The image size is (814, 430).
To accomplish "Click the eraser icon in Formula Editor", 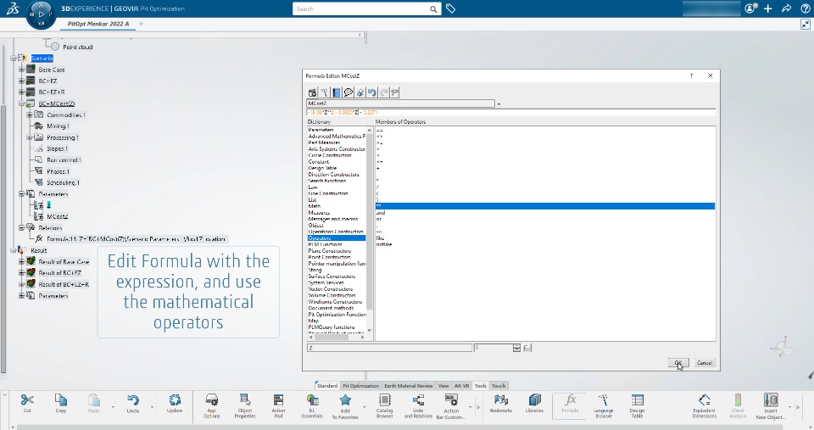I will point(360,92).
